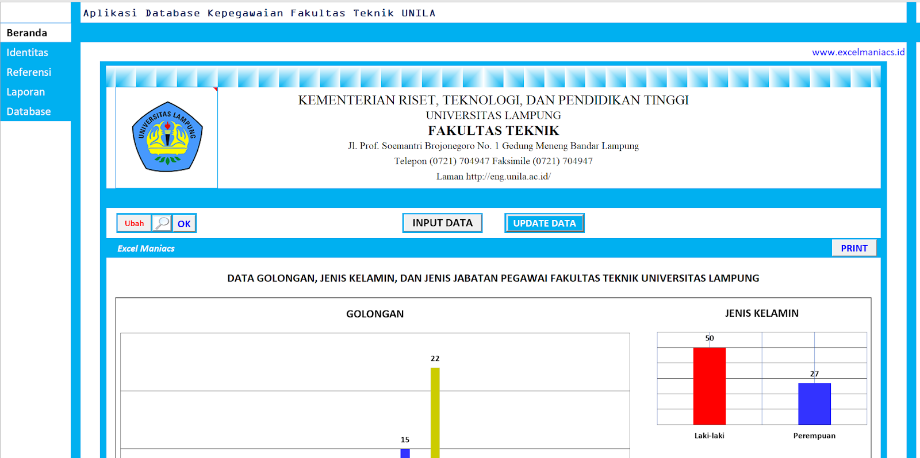Confirm with the OK button
Image resolution: width=920 pixels, height=458 pixels.
(184, 224)
